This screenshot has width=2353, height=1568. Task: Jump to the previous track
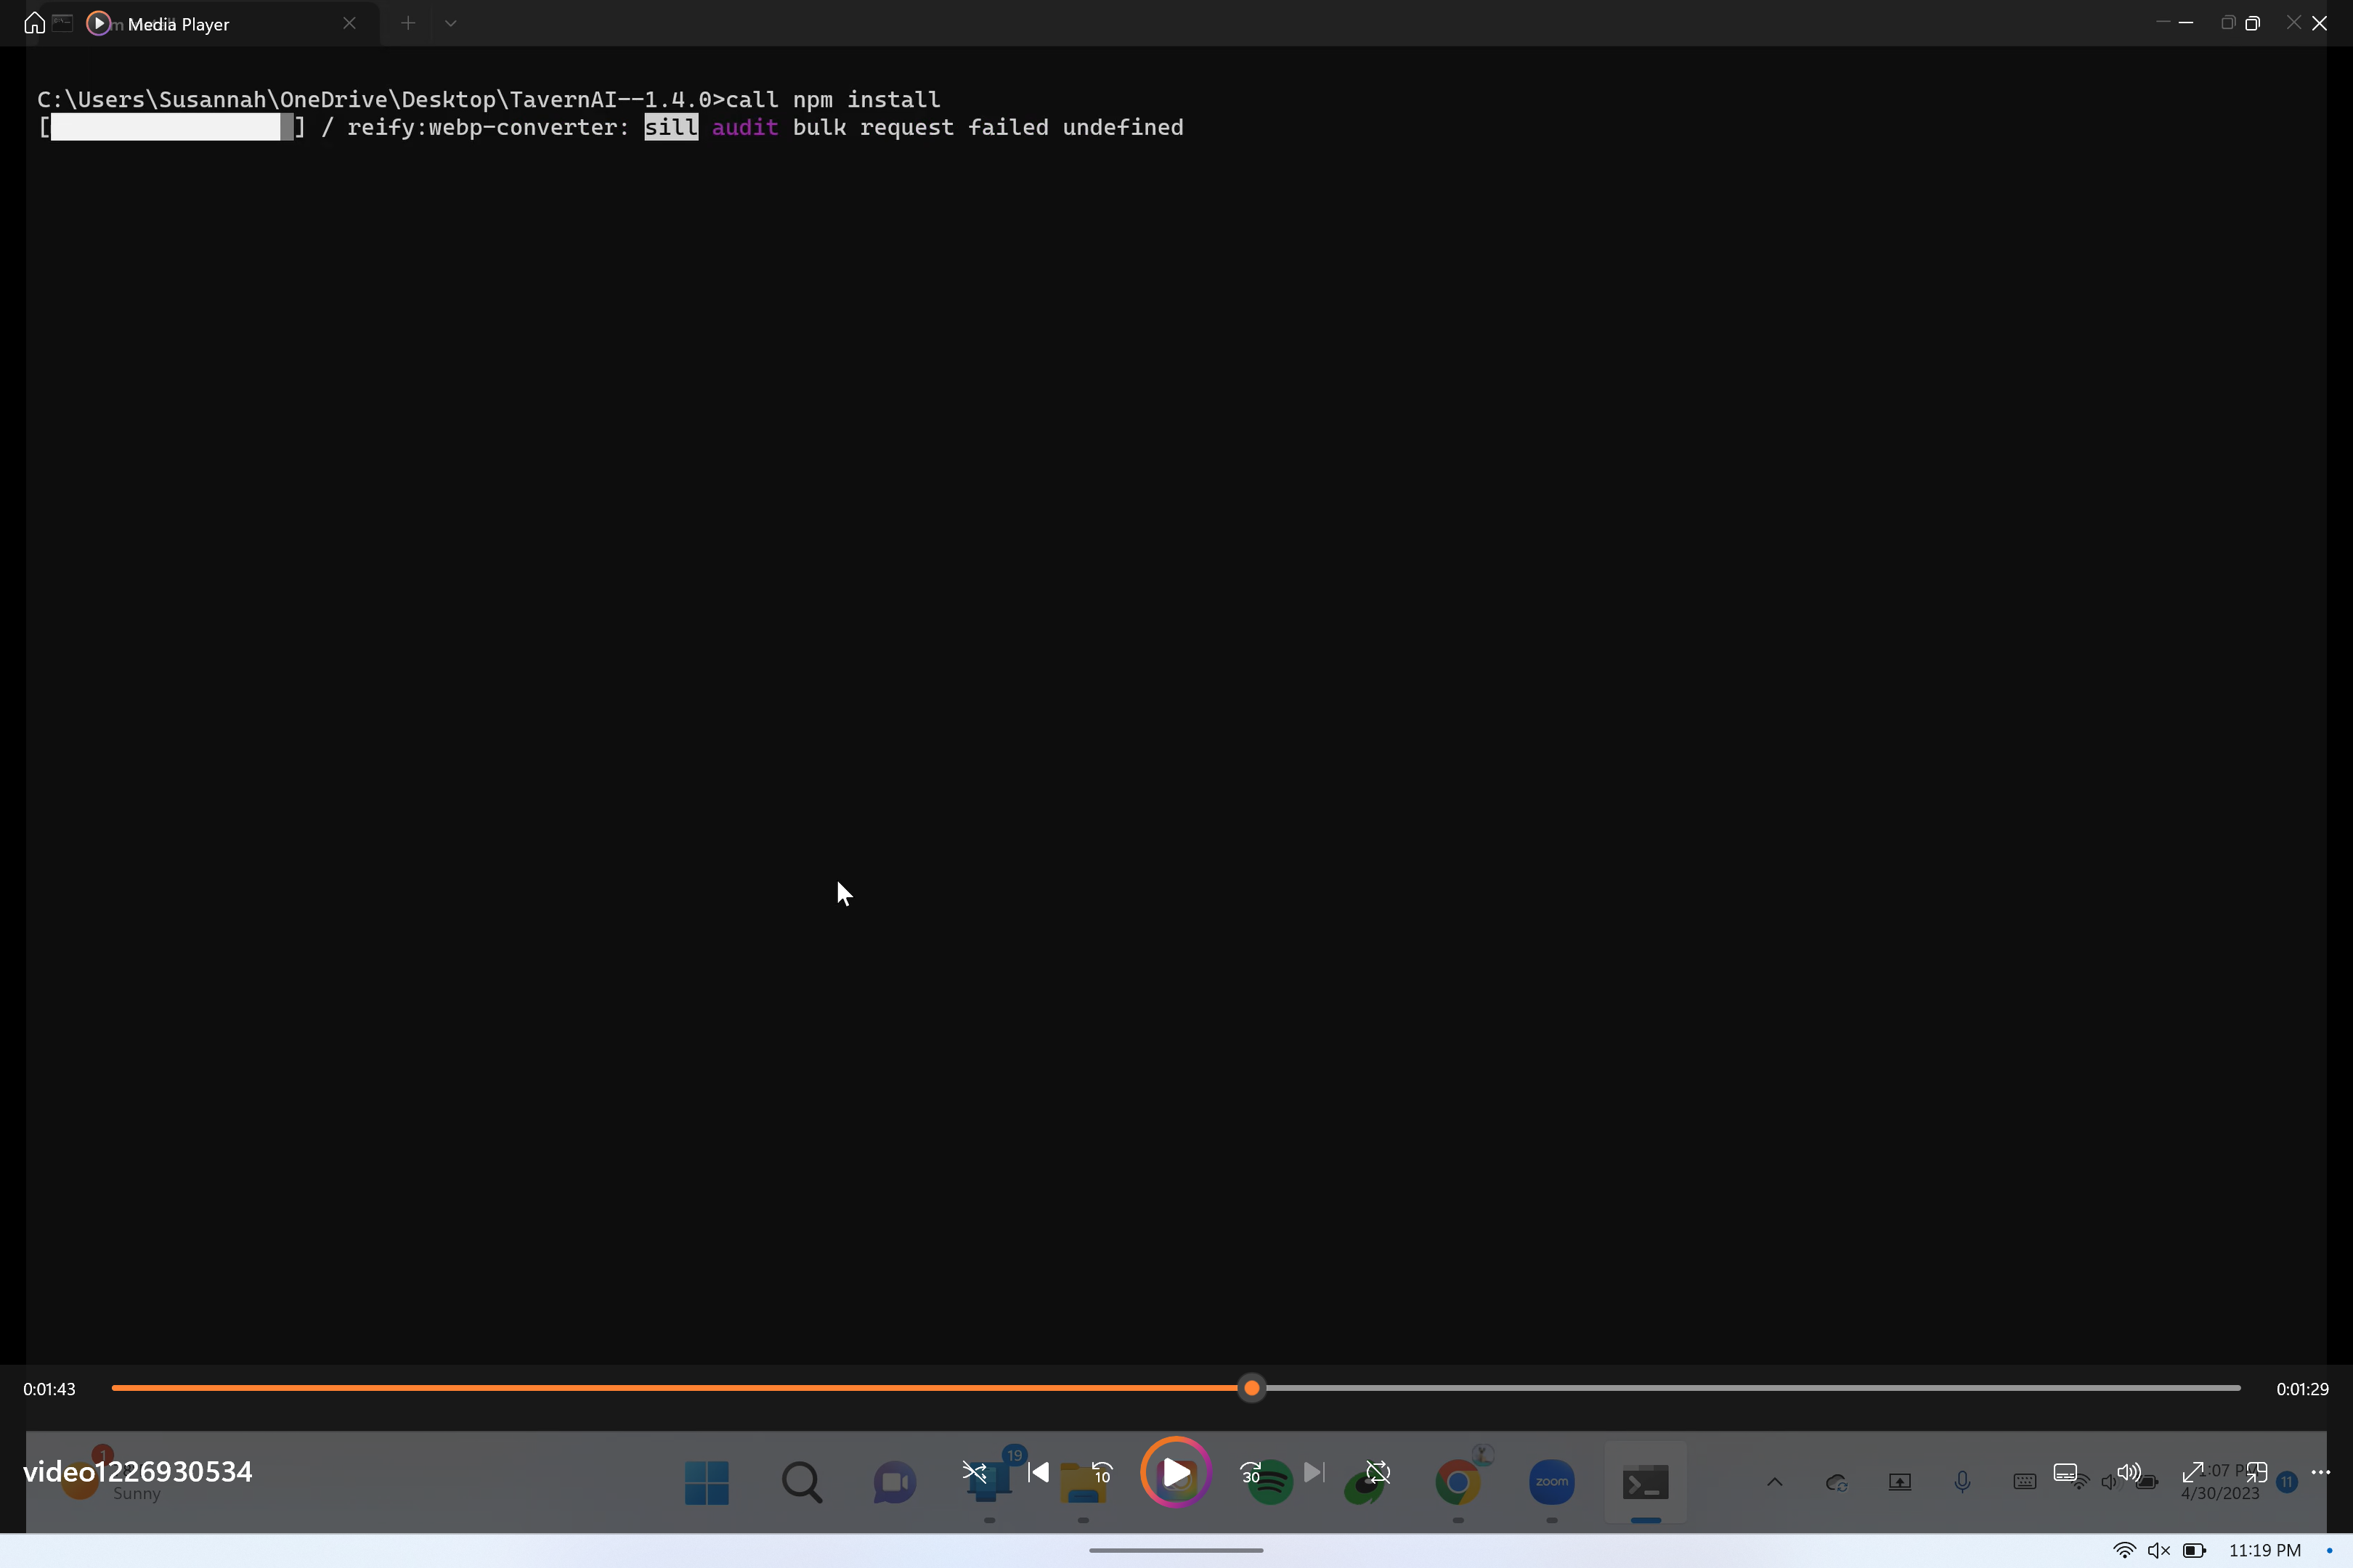[1039, 1472]
